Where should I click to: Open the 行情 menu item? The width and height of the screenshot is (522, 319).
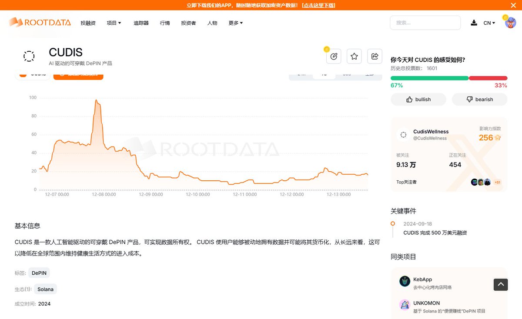(165, 23)
